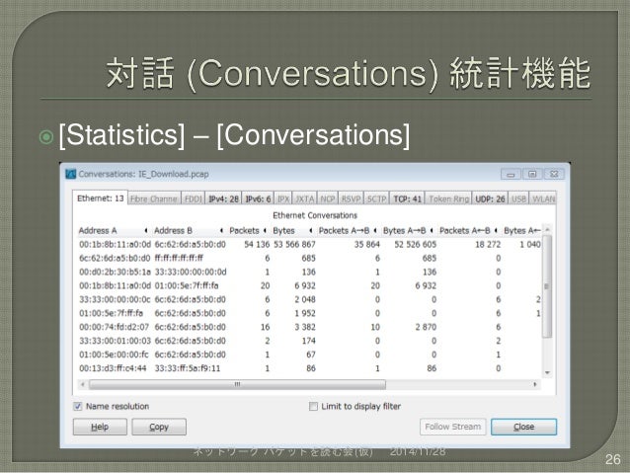The width and height of the screenshot is (630, 473).
Task: Click the Close button in the dialog
Action: (x=523, y=427)
